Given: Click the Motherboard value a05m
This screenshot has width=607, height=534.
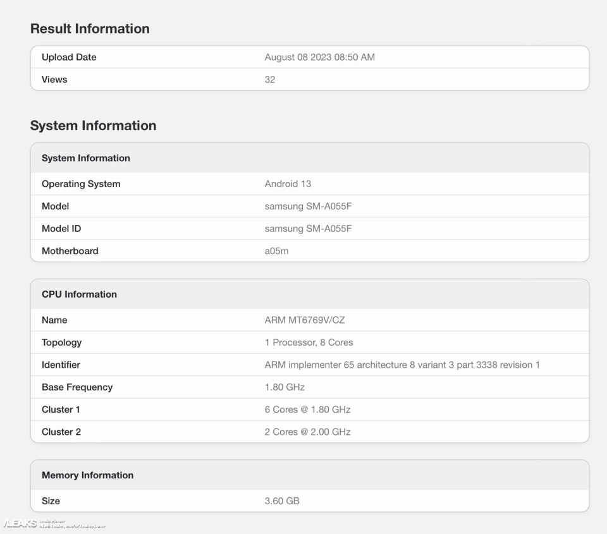Looking at the screenshot, I should (x=277, y=251).
